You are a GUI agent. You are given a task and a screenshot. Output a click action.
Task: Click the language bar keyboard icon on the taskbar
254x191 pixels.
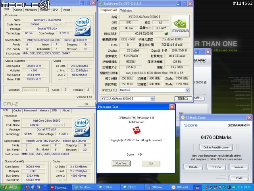(x=198, y=187)
